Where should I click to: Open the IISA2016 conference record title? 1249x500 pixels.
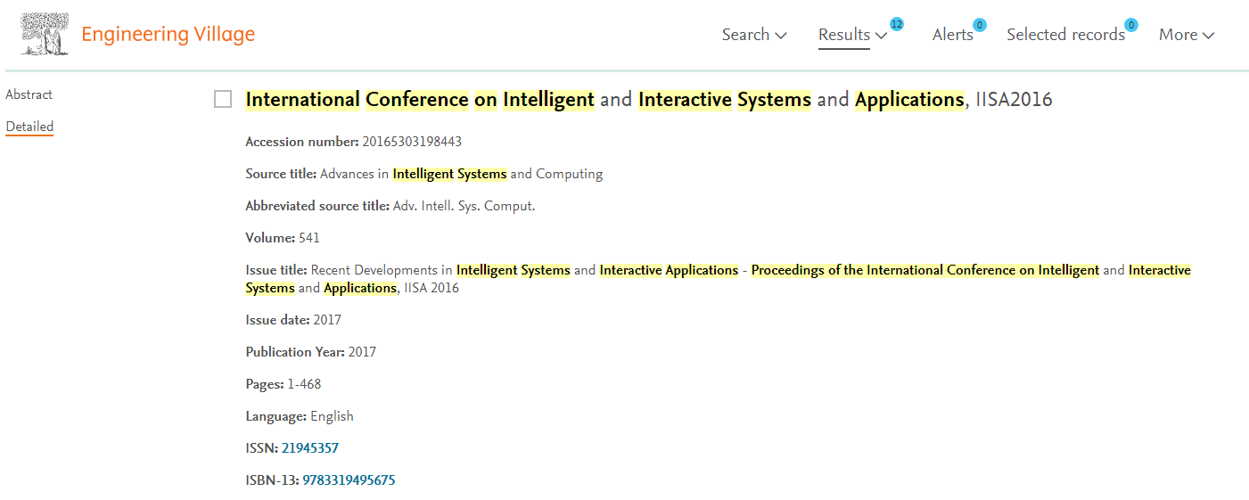(649, 100)
